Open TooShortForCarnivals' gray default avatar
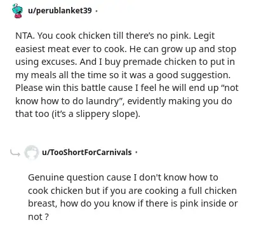Viewport: 254px width, 239px height. 31,153
